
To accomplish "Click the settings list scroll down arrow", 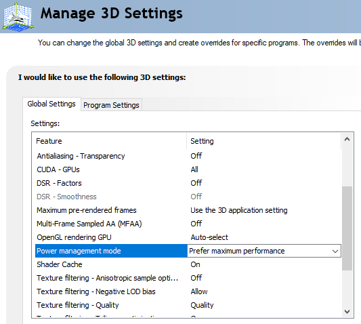I will coord(347,312).
